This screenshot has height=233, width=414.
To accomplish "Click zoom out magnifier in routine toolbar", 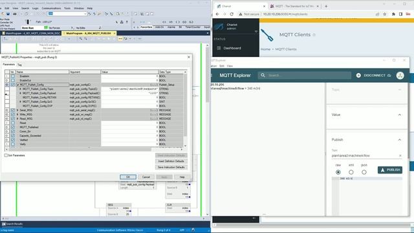I will (85, 39).
